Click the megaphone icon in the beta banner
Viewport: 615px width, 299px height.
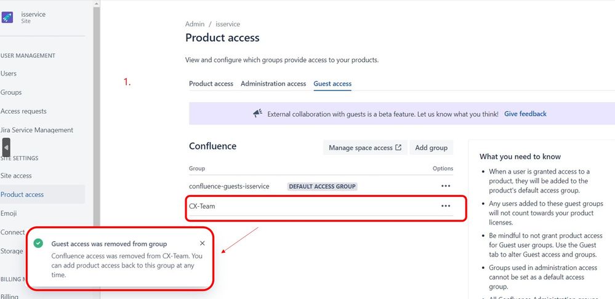[258, 114]
